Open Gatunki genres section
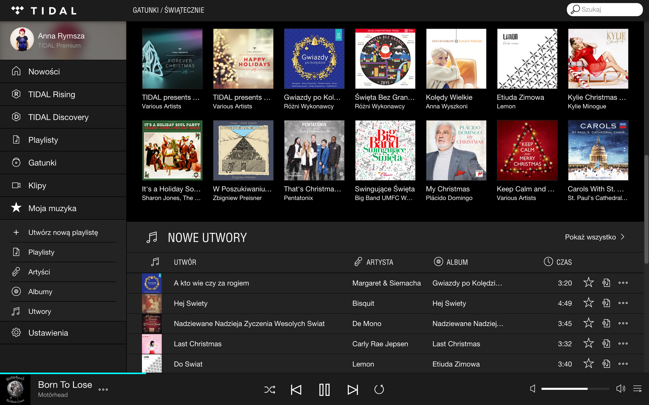The width and height of the screenshot is (649, 405). 63,163
